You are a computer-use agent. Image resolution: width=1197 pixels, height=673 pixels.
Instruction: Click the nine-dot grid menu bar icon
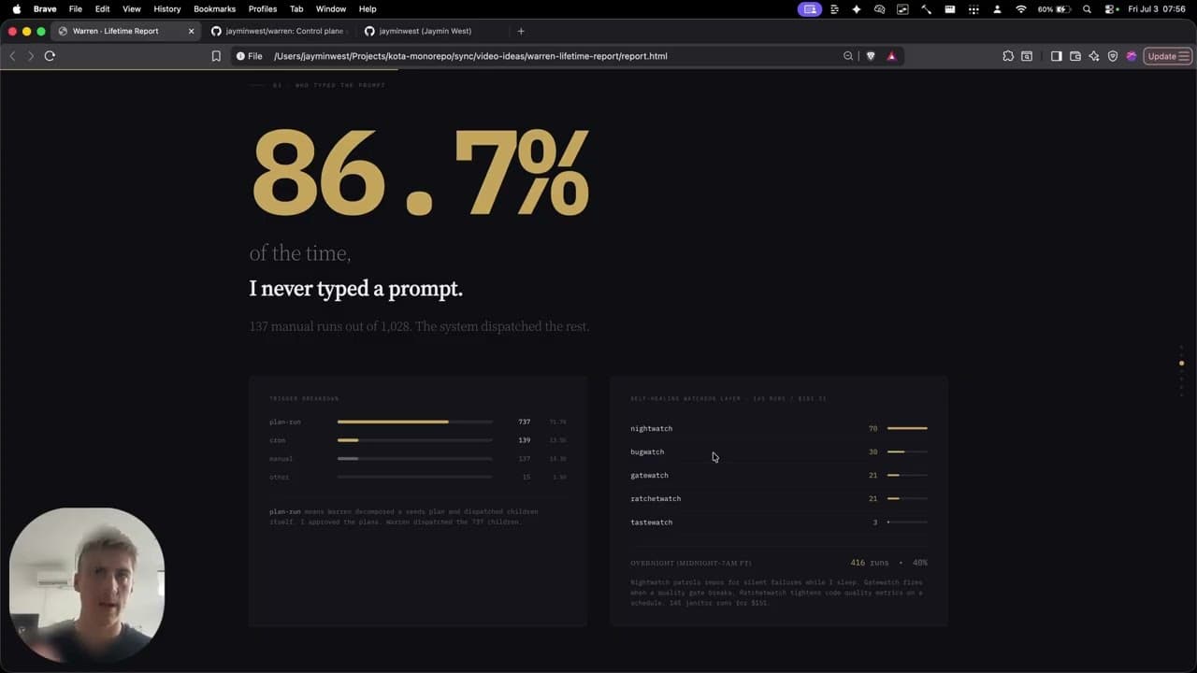[973, 8]
